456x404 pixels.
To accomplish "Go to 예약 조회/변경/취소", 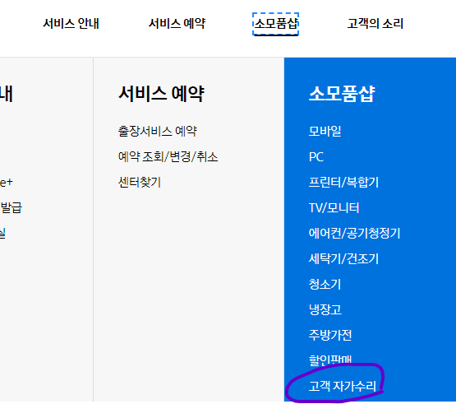I will pos(168,156).
